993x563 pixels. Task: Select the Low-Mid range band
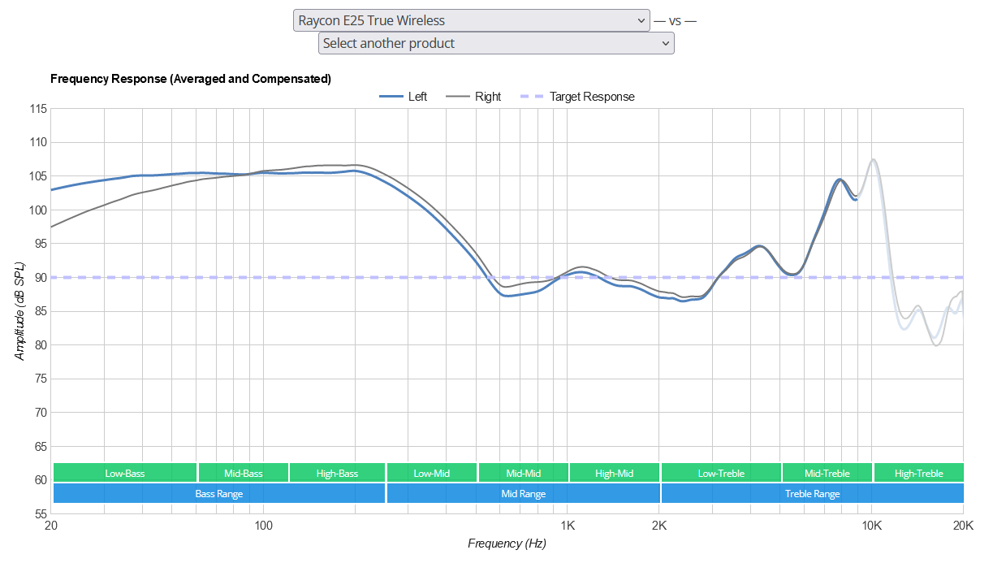[432, 473]
